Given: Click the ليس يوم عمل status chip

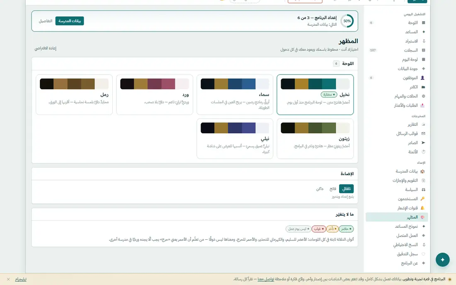Looking at the screenshot, I should 298,229.
